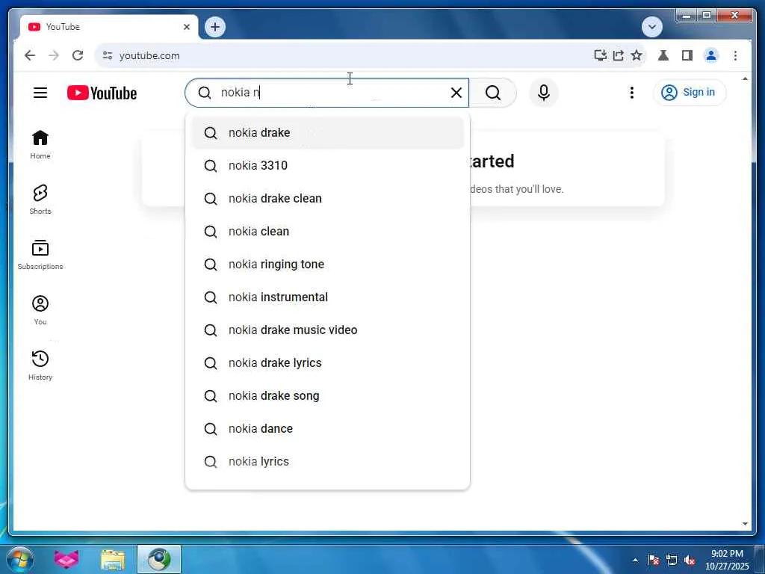
Task: Click page scrollbar up arrow
Action: (745, 78)
